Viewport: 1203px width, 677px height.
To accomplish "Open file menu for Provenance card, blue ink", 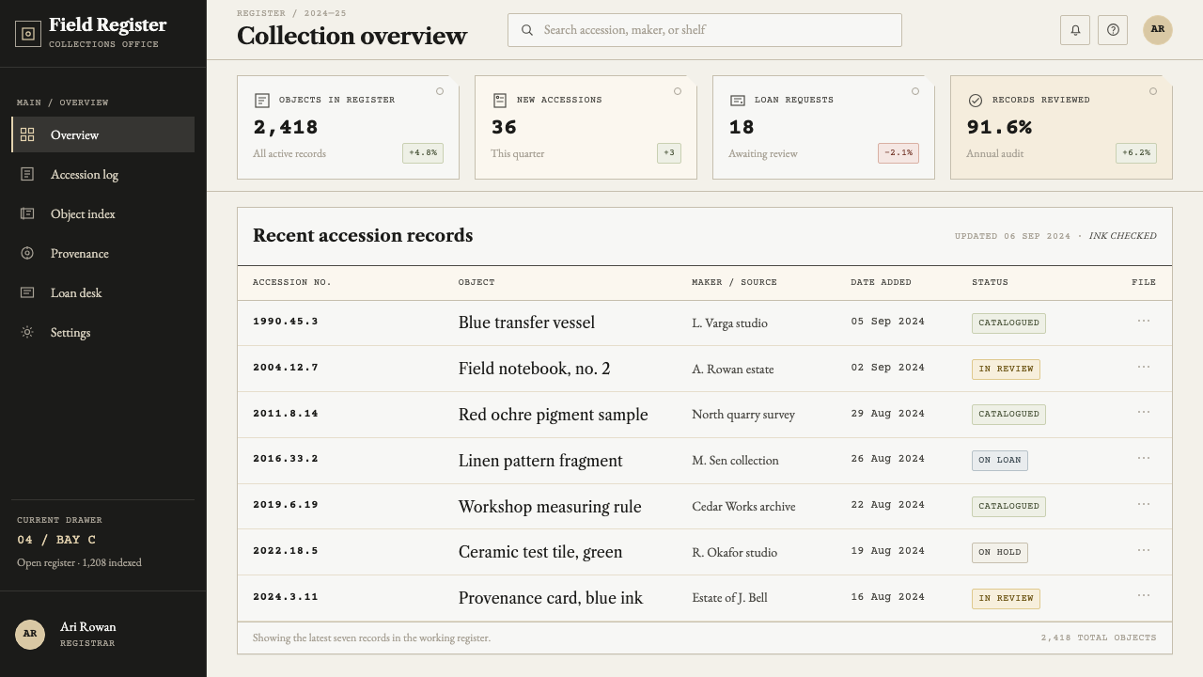I will [x=1144, y=595].
